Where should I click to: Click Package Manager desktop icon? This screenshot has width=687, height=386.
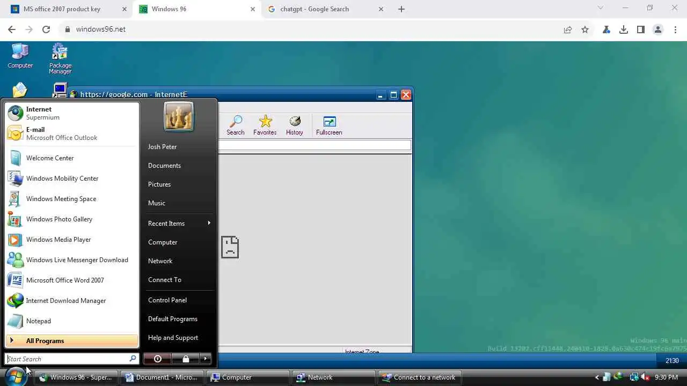coord(60,59)
